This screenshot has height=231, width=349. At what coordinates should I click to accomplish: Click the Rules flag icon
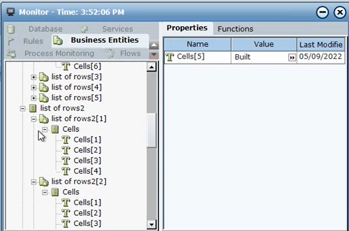click(12, 41)
